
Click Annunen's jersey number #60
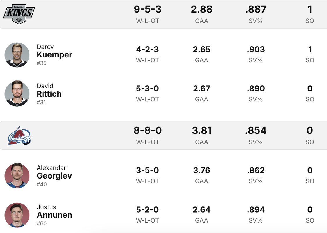click(x=42, y=223)
